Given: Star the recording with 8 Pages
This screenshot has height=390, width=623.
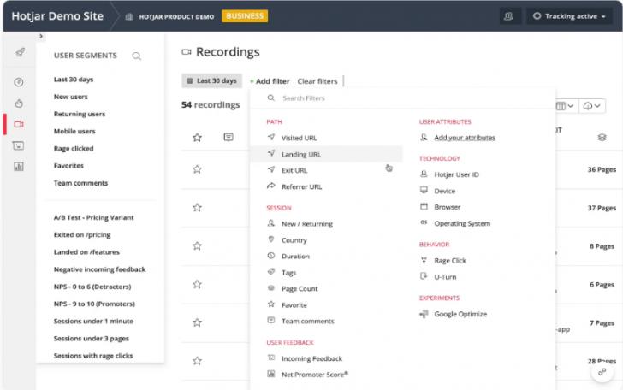Looking at the screenshot, I should (197, 245).
